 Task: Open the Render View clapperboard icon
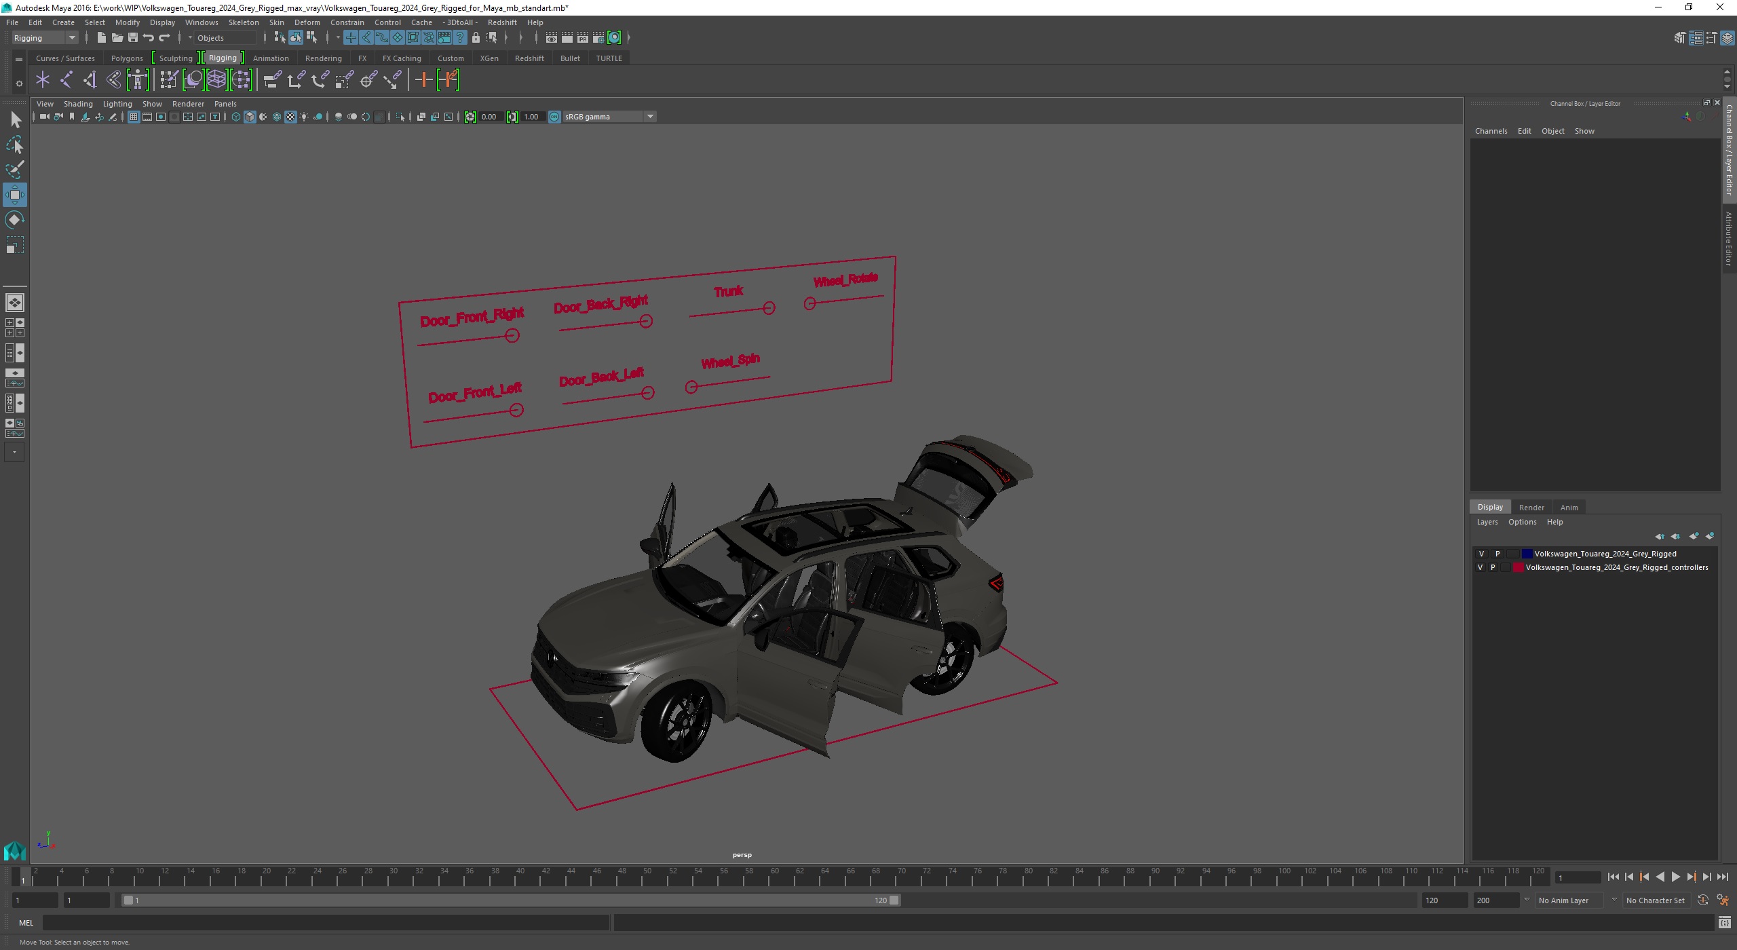(552, 38)
